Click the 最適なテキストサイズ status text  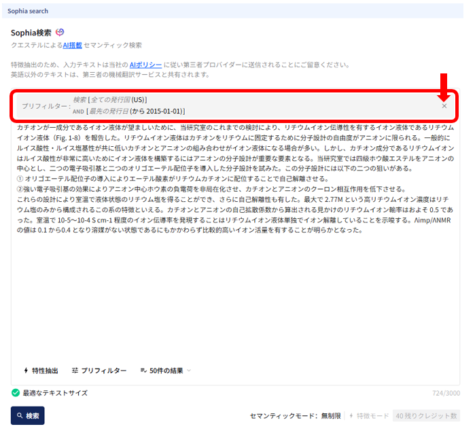tap(55, 393)
